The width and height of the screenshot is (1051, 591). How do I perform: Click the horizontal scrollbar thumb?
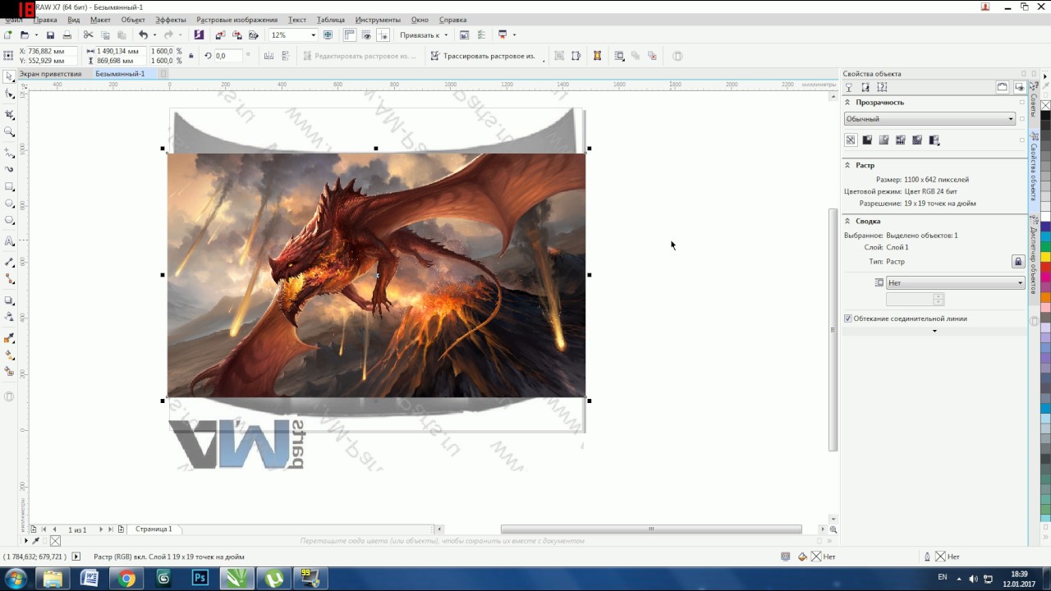pos(651,529)
